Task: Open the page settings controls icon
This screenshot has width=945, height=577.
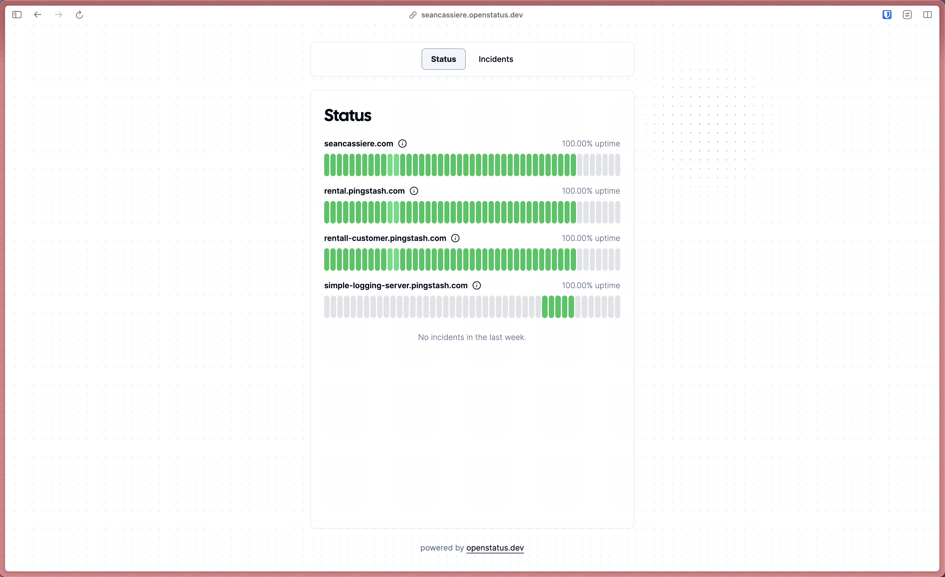Action: point(907,15)
